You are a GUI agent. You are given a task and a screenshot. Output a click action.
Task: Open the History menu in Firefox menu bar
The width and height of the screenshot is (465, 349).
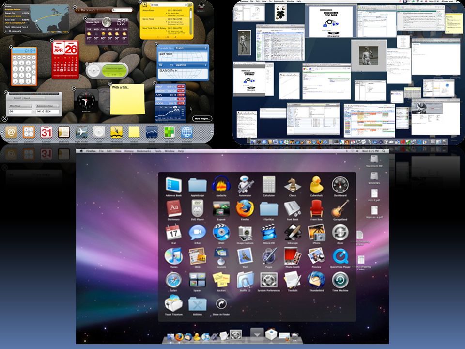(129, 151)
